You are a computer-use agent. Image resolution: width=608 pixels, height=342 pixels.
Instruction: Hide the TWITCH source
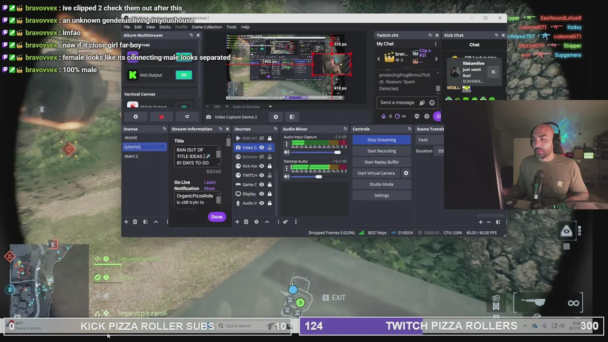(x=262, y=175)
